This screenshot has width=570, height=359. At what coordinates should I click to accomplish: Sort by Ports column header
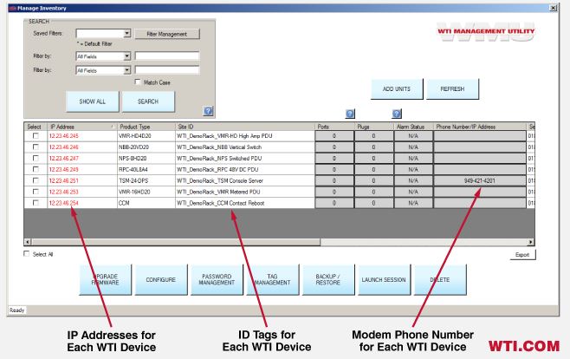(x=334, y=127)
